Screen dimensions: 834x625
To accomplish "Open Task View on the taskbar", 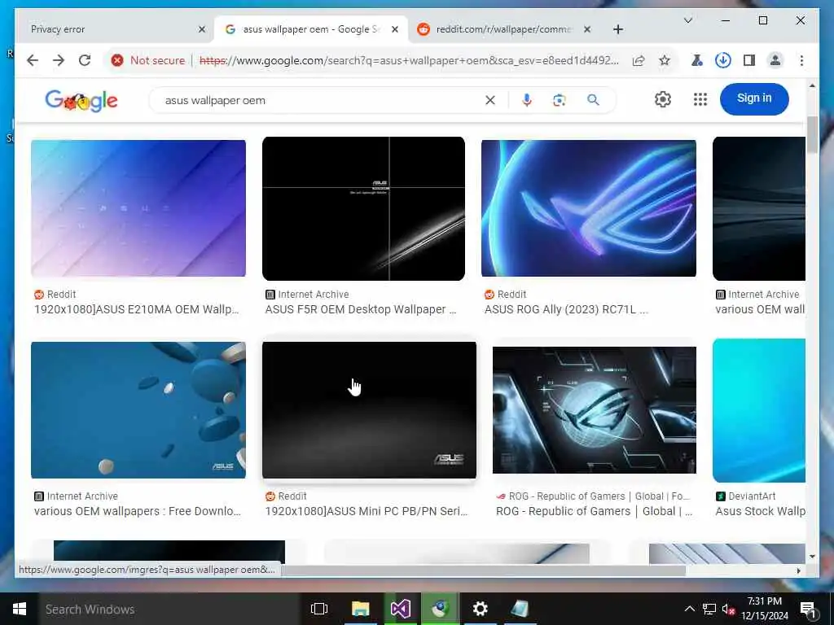I will pyautogui.click(x=319, y=609).
